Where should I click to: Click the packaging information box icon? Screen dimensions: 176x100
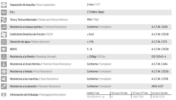(x=4, y=95)
